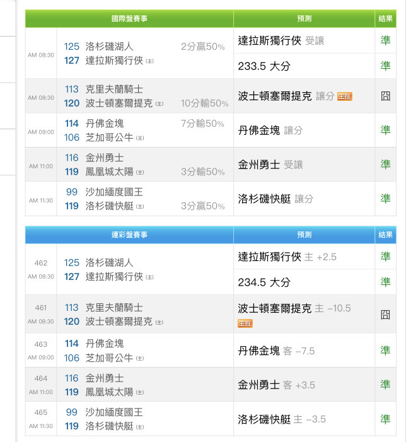Click 結果 header of the 國際盤賽事 table
The image size is (411, 442).
(x=385, y=19)
